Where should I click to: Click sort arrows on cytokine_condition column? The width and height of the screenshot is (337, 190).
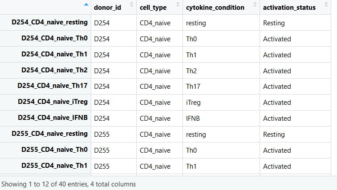(255, 4)
